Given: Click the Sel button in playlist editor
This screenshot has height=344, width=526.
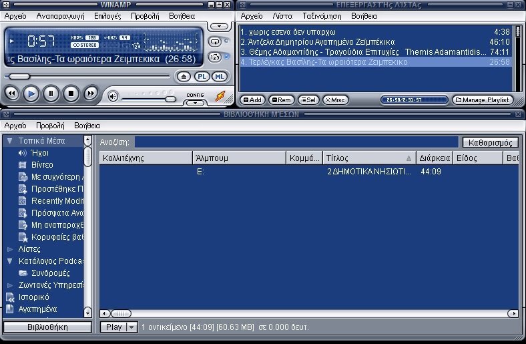Looking at the screenshot, I should point(308,100).
